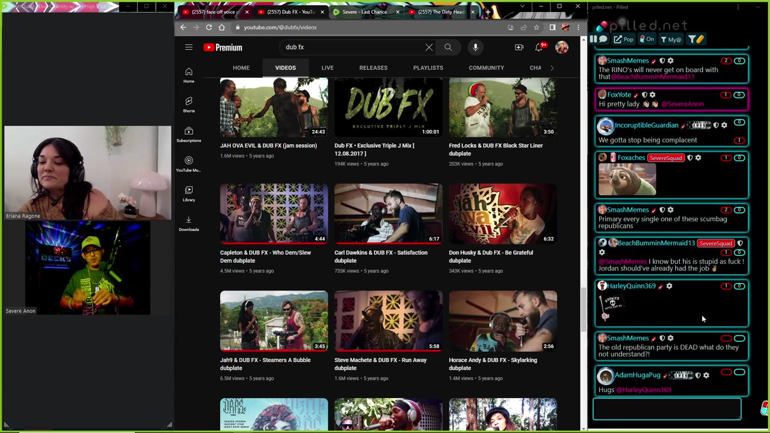This screenshot has width=770, height=433.
Task: Go back in the Chrome browser
Action: click(183, 27)
